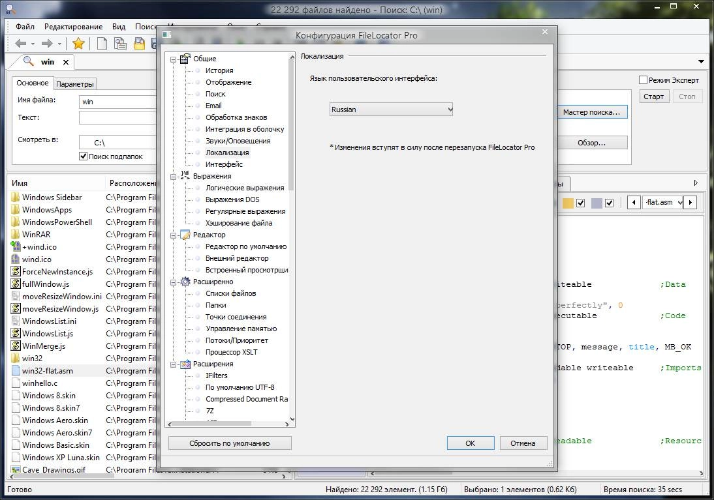Toggle checkbox beside the lavender highlight swatch
Screen dimensions: 714x500
click(610, 203)
